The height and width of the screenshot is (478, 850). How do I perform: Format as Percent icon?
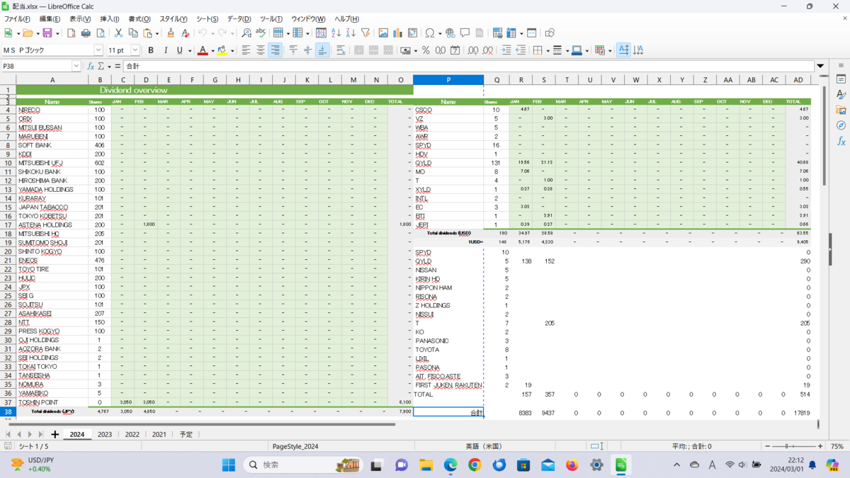click(x=426, y=50)
